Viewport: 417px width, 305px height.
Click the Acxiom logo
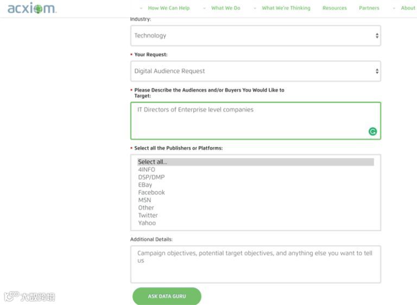[x=31, y=9]
